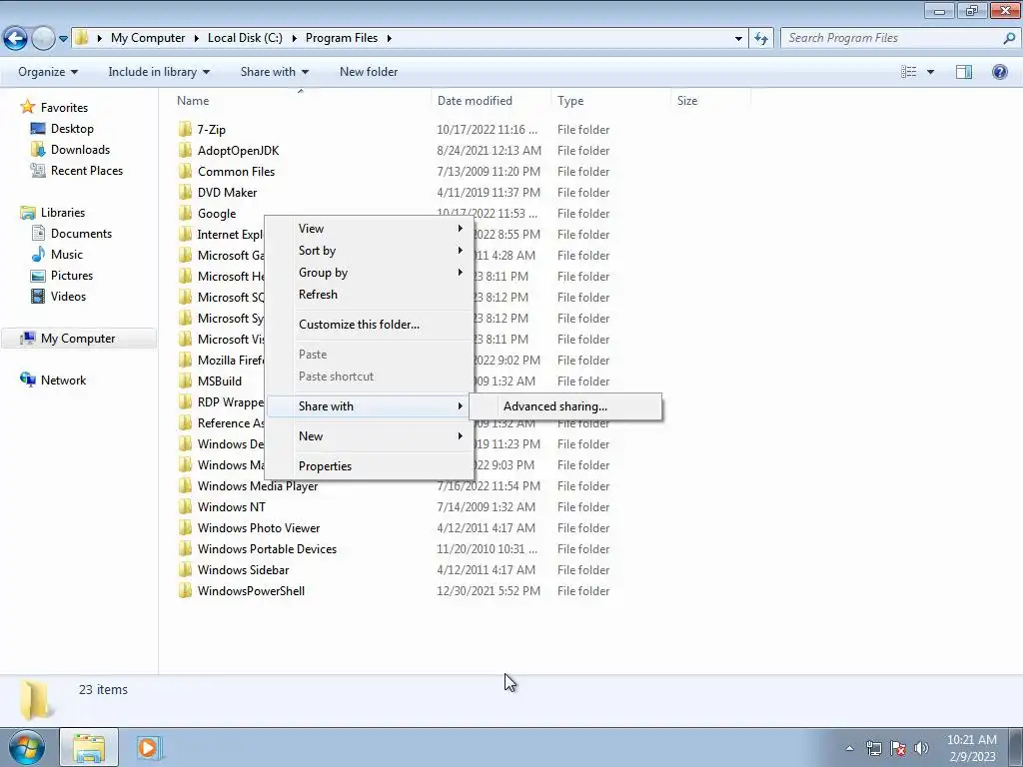Select the Google folder icon
This screenshot has width=1023, height=767.
tap(185, 214)
